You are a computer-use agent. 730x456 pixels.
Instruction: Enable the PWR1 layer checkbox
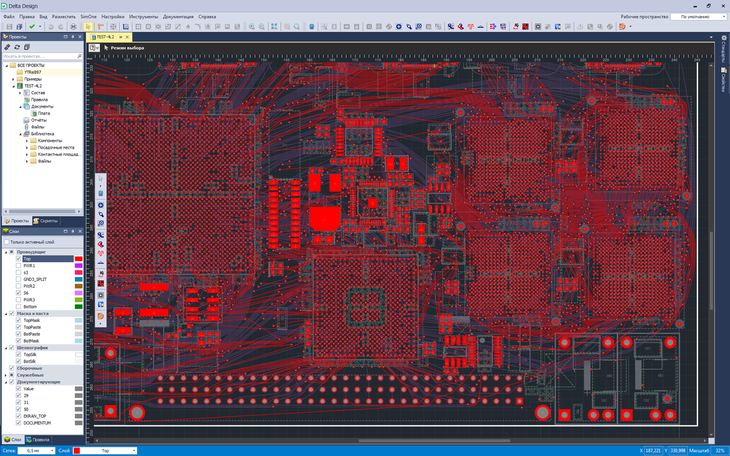click(19, 266)
